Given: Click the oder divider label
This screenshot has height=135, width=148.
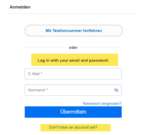Looking at the screenshot, I should (73, 47).
